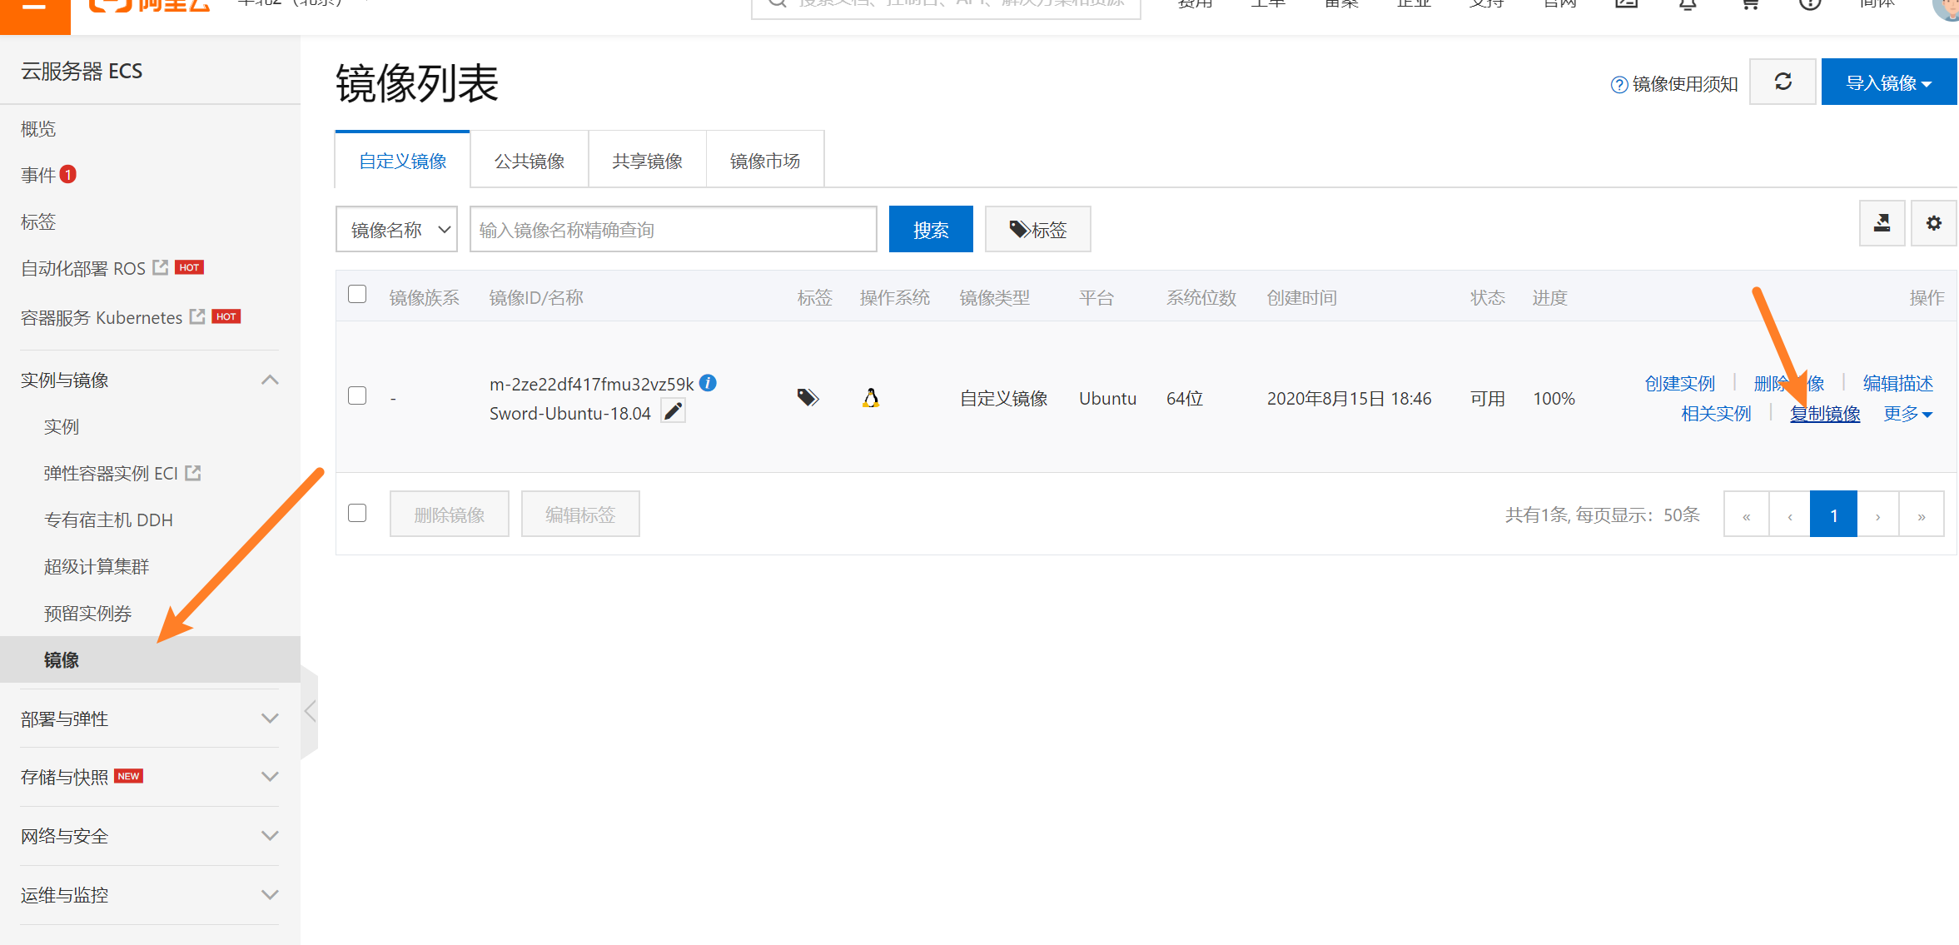Select the Sword-Ubuntu-18.04 row checkbox
The image size is (1959, 945).
[x=356, y=396]
